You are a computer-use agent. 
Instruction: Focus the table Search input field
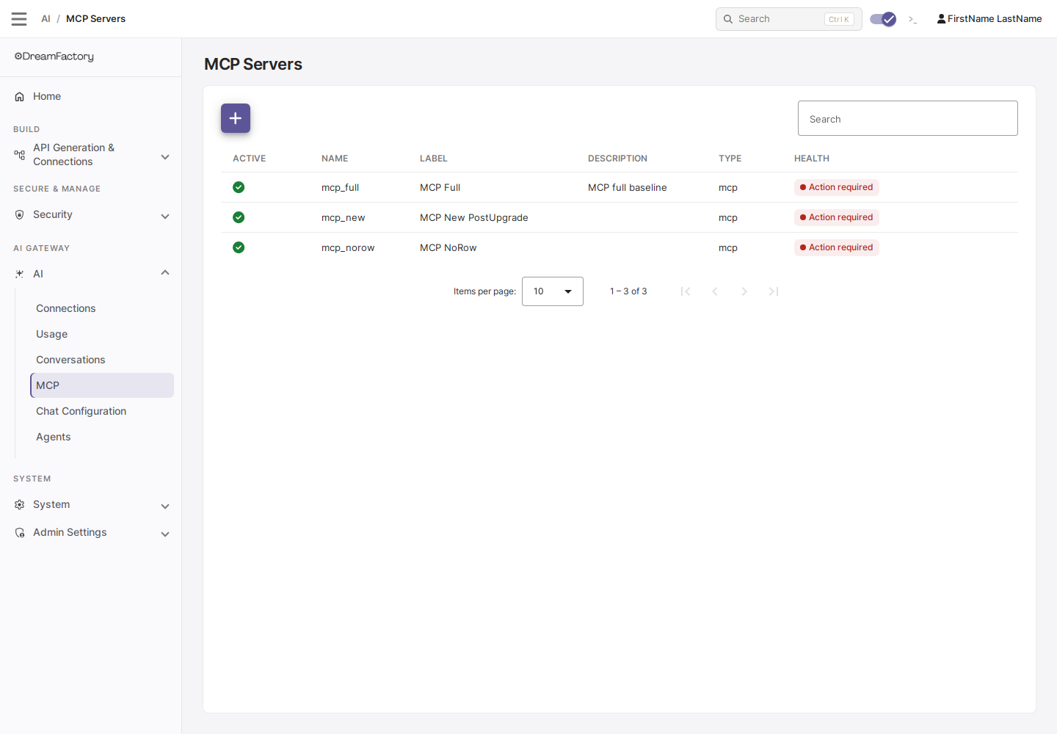(x=908, y=118)
